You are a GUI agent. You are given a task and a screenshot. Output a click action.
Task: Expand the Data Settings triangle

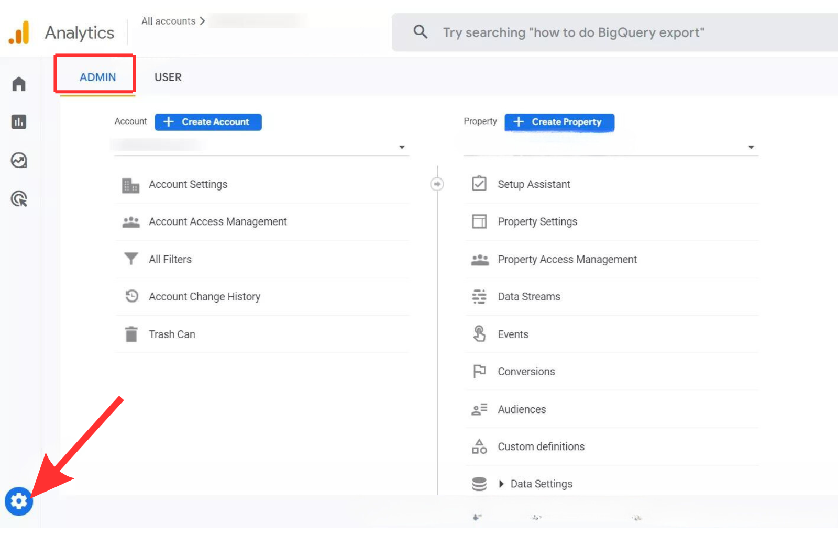pos(501,484)
